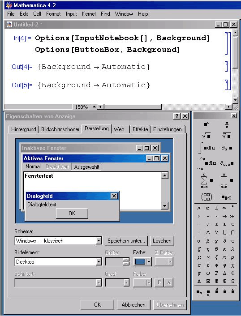Insert the Greek letter lambda
The image size is (241, 316).
point(232,249)
